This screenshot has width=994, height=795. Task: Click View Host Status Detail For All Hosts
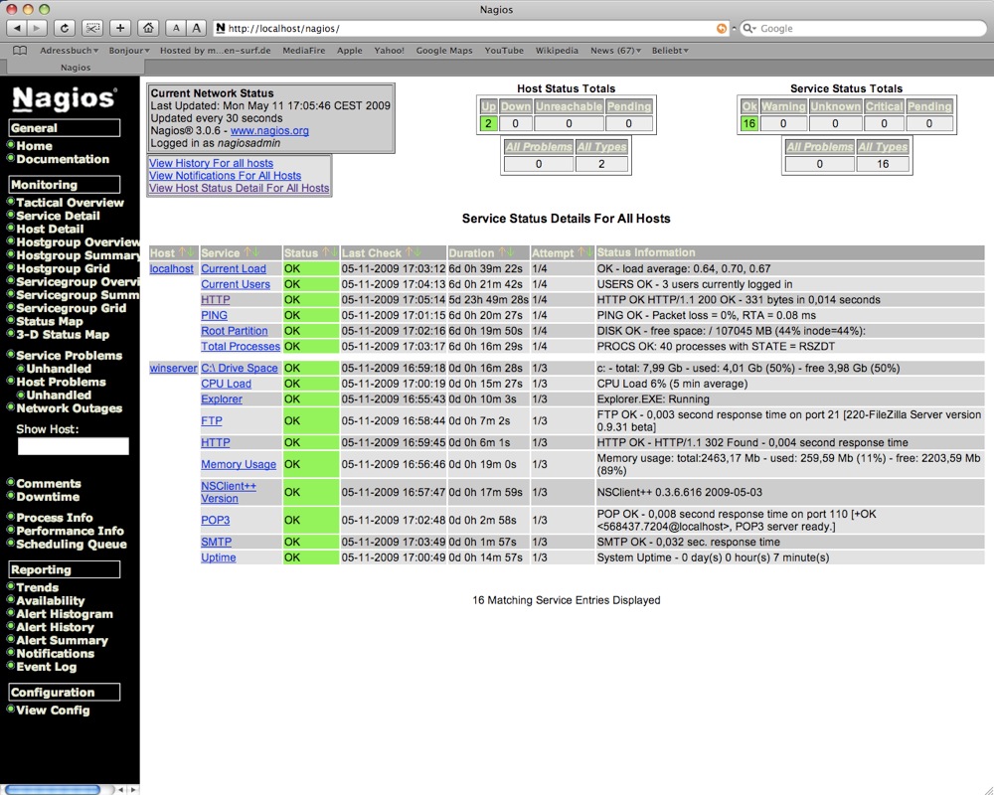pyautogui.click(x=239, y=188)
